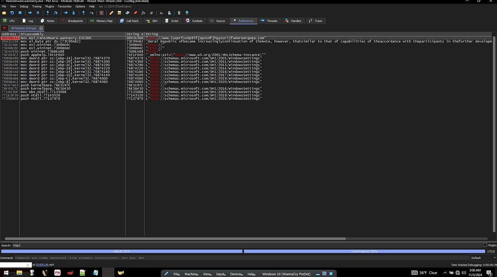497x277 pixels.
Task: Close the All Modules (Strings) tab
Action: click(x=41, y=28)
